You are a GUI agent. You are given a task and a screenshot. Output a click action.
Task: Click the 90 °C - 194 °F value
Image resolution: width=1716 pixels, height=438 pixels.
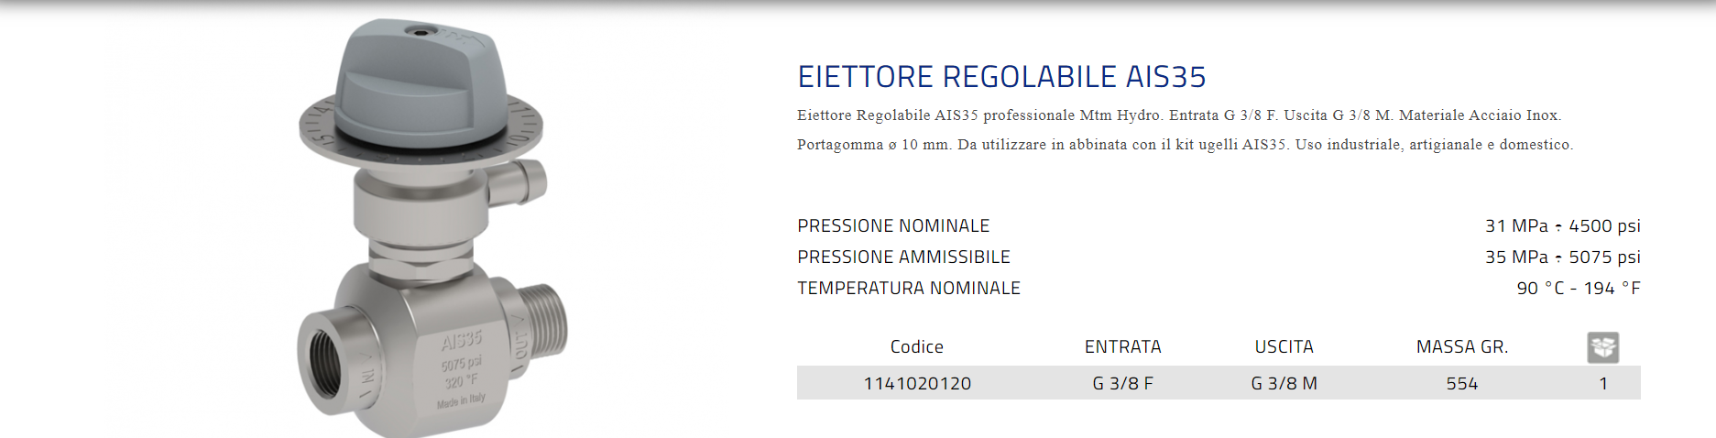pos(1578,289)
